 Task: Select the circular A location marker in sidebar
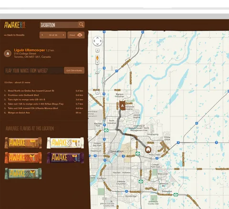(8, 53)
